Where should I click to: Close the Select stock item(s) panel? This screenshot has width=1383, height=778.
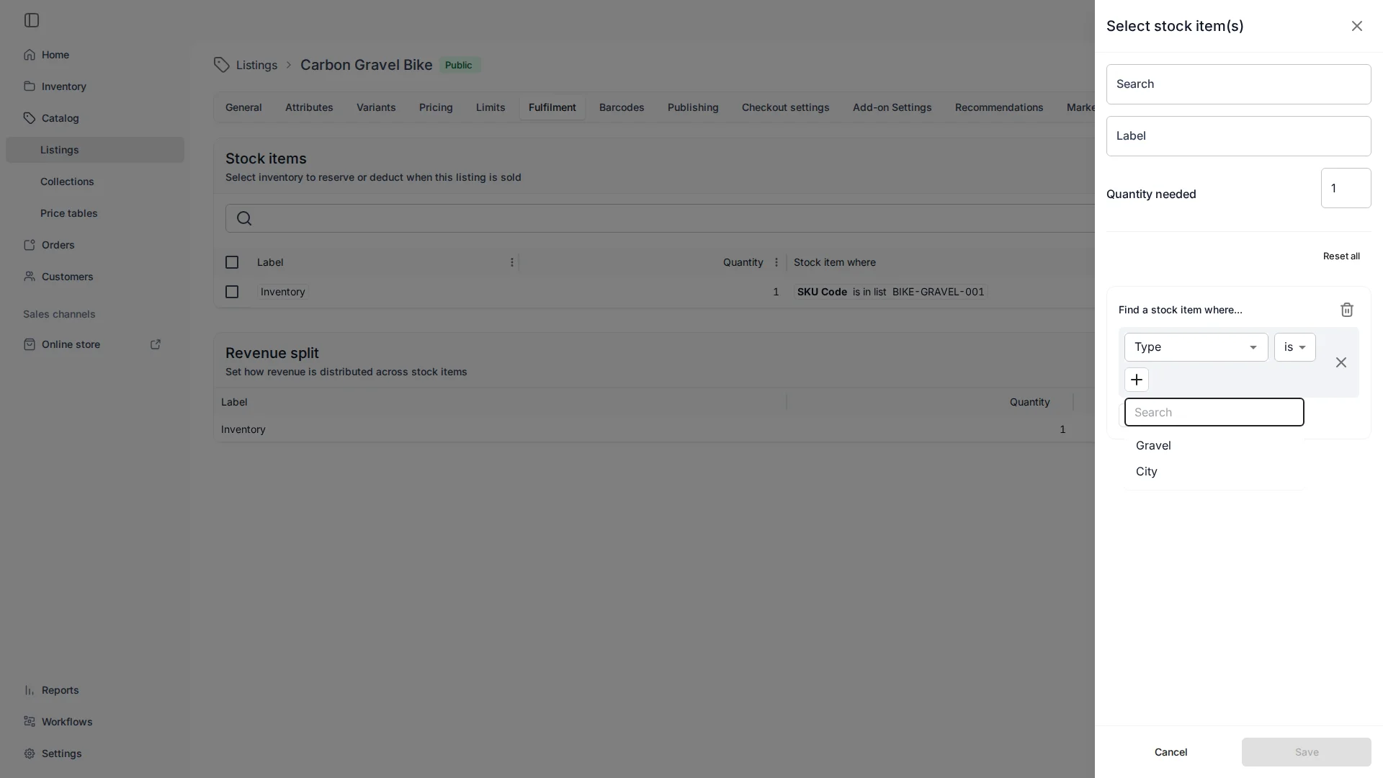[x=1357, y=26]
